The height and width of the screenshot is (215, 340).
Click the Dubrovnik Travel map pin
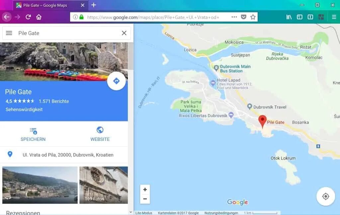250,106
